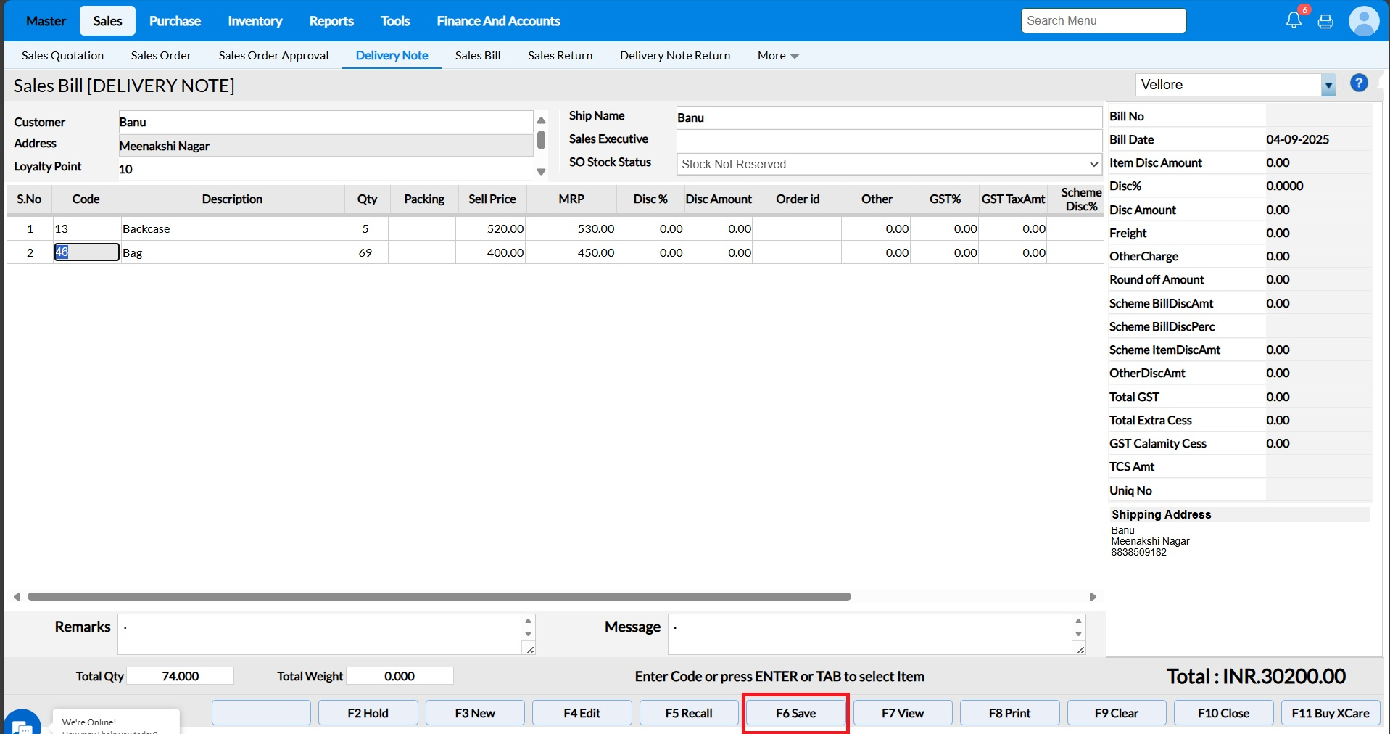
Task: Expand the More submenu
Action: click(777, 56)
